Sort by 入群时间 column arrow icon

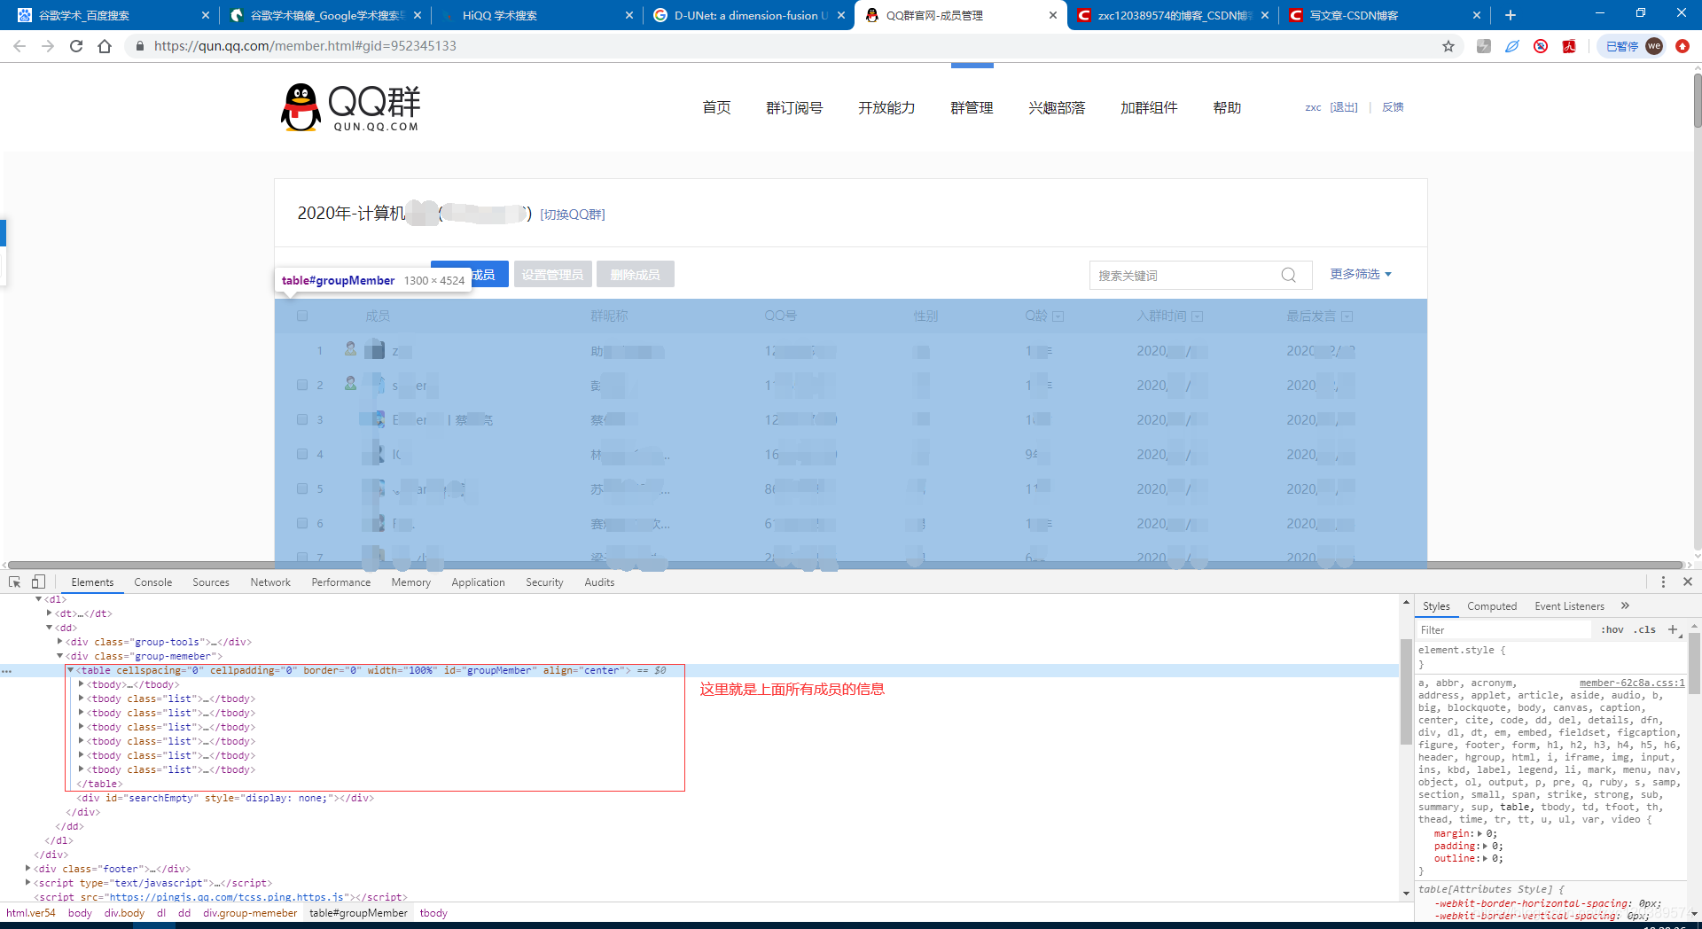pyautogui.click(x=1198, y=316)
